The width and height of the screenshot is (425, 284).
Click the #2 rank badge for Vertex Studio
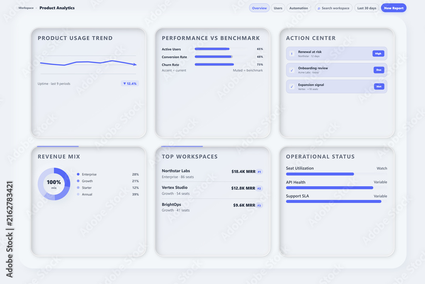click(x=259, y=189)
